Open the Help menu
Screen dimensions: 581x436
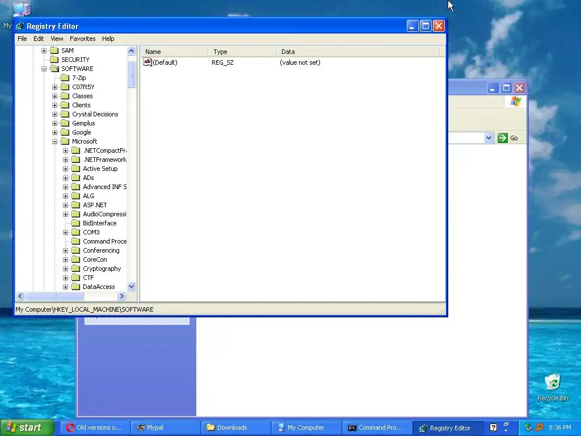point(108,39)
